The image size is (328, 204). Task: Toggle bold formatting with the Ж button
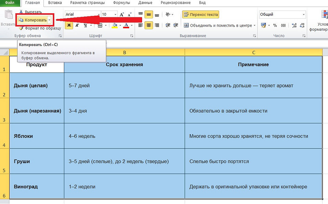coord(69,25)
